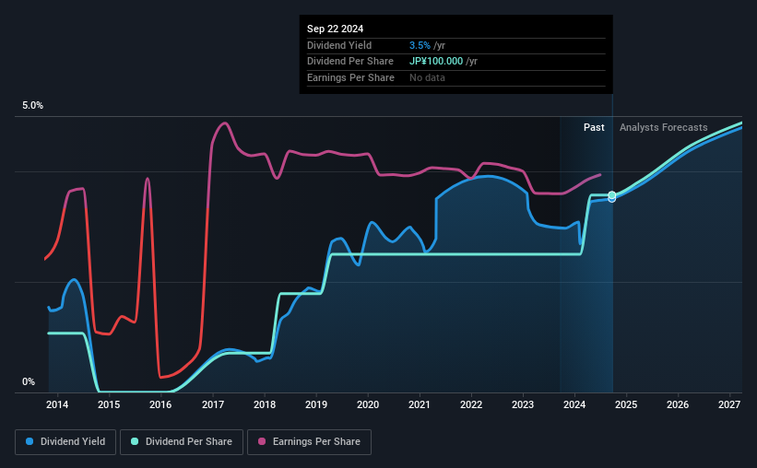The width and height of the screenshot is (757, 468).
Task: Select the 2014 x-axis label
Action: 57,404
